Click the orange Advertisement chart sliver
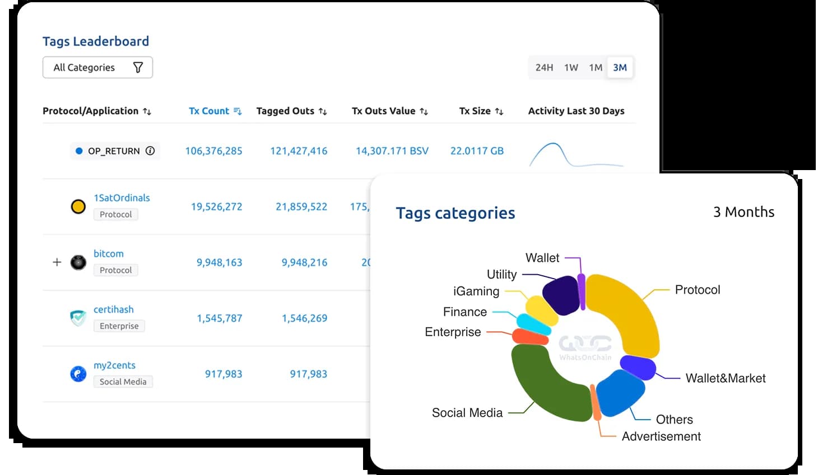 [x=596, y=402]
